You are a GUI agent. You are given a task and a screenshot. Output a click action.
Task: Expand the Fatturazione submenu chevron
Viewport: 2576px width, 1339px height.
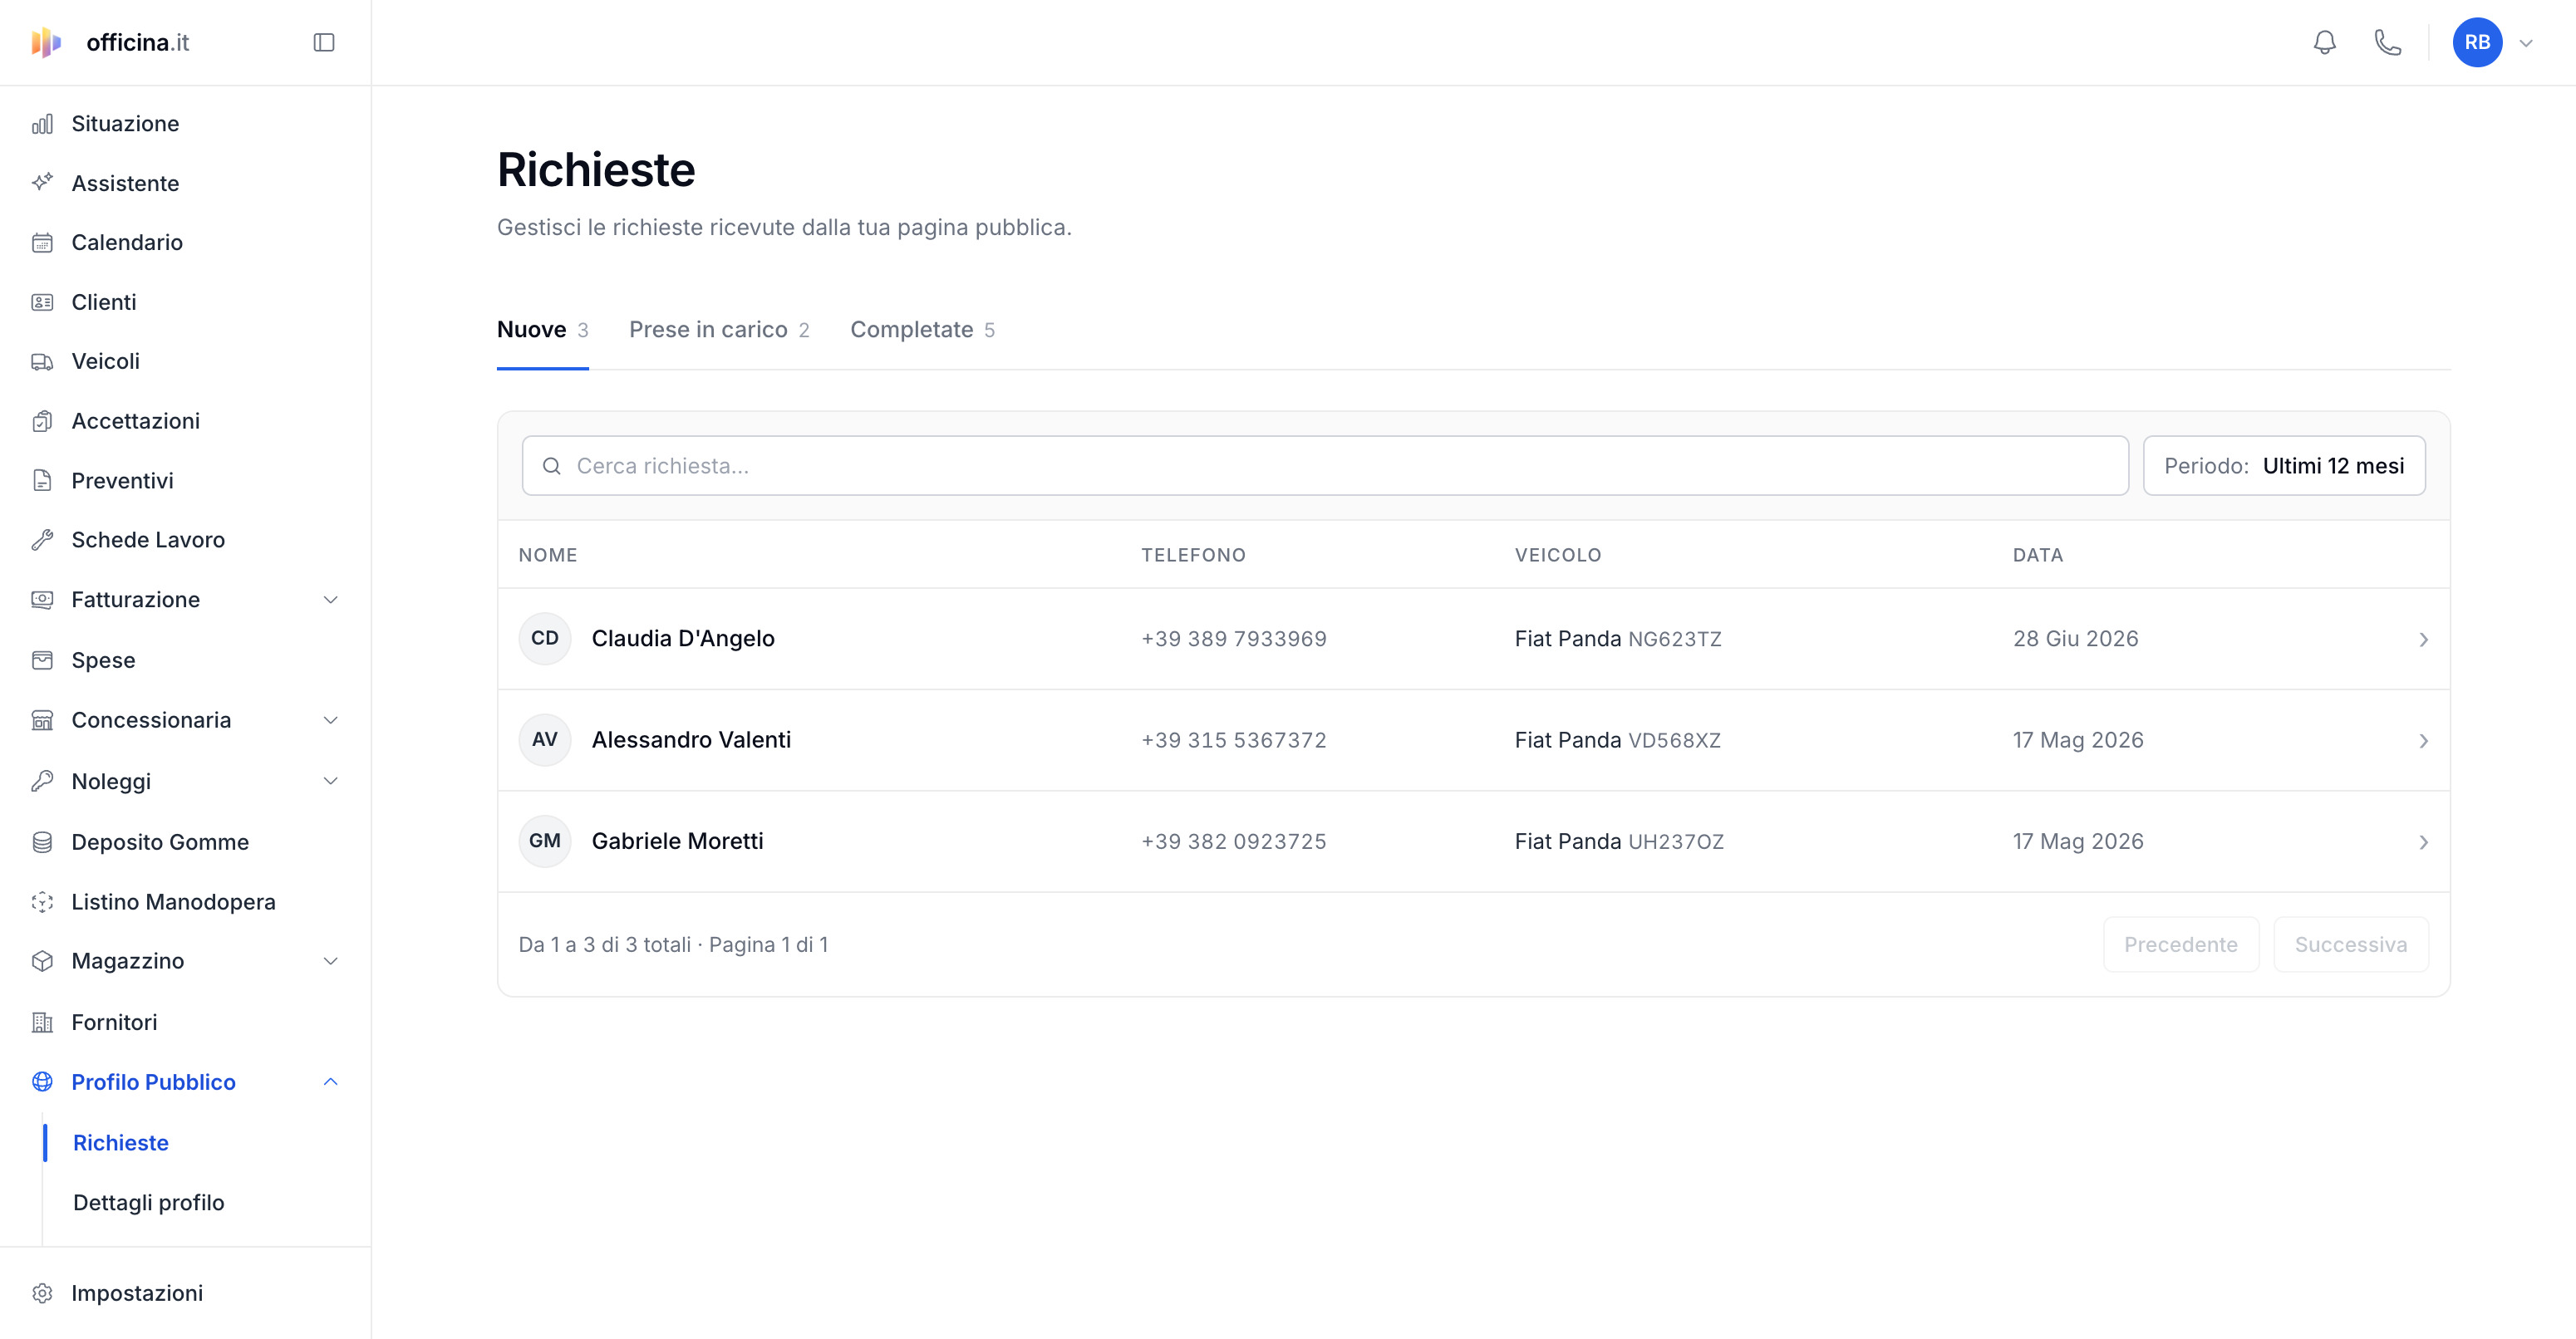(330, 600)
